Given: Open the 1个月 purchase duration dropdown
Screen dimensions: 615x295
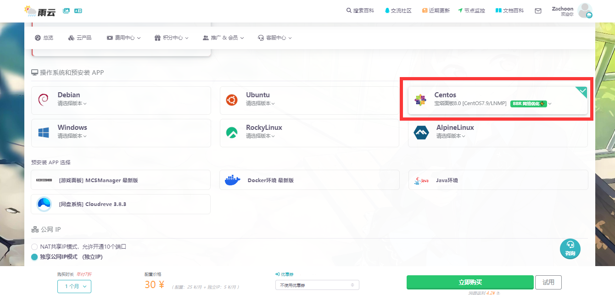Looking at the screenshot, I should pos(74,286).
